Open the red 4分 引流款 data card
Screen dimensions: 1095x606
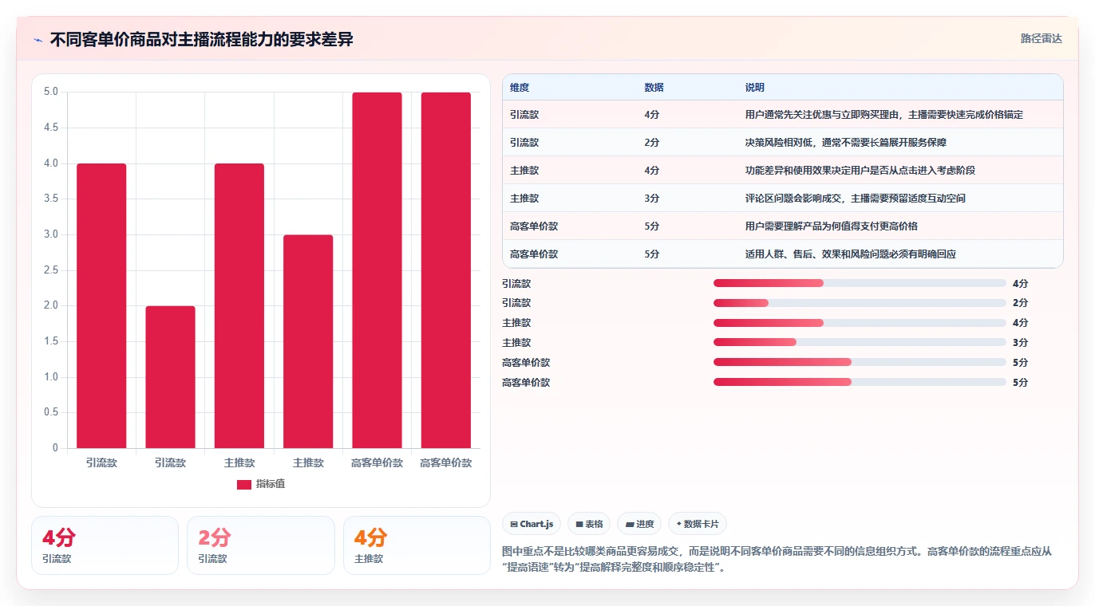point(105,545)
